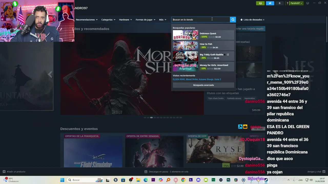This screenshot has height=184, width=328.
Task: Select the How to Fish search suggestion
Action: (203, 46)
